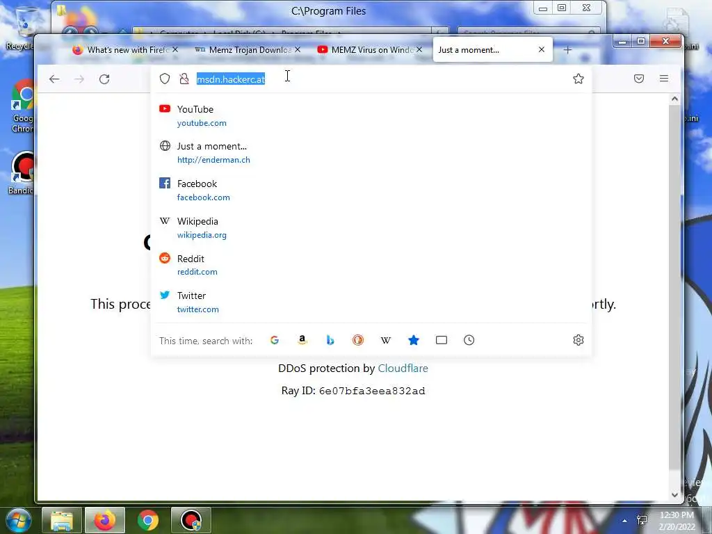Open Google Chrome desktop shortcut
Image resolution: width=712 pixels, height=534 pixels.
(x=22, y=106)
